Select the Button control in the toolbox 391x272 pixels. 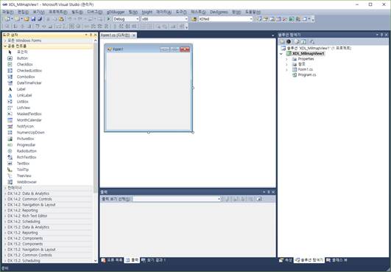pos(22,58)
